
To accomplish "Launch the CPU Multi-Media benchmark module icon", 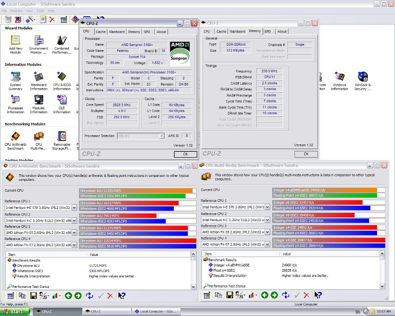I will pos(39,141).
